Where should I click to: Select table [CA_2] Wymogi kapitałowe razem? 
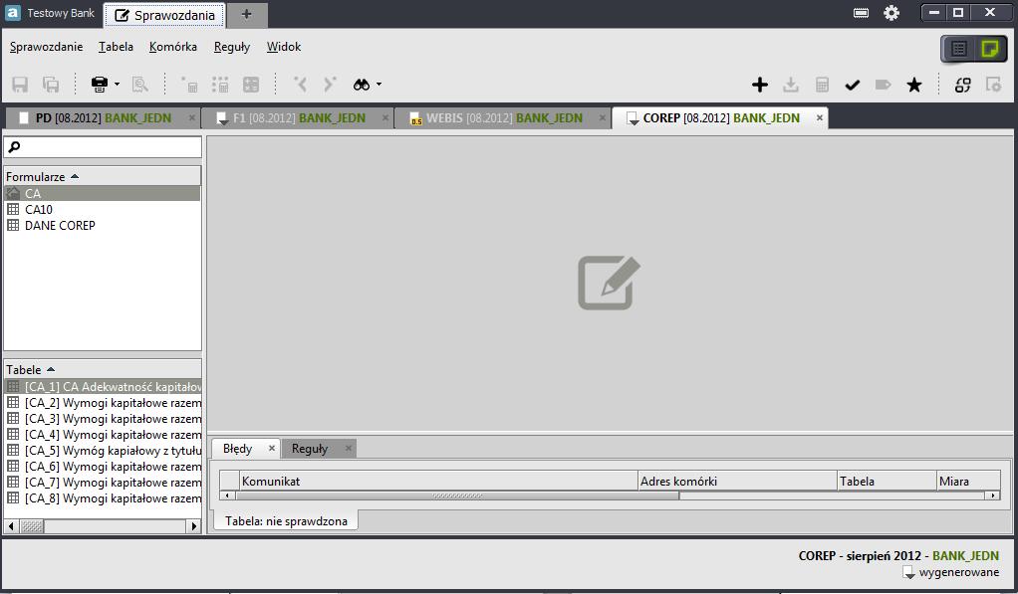(104, 403)
